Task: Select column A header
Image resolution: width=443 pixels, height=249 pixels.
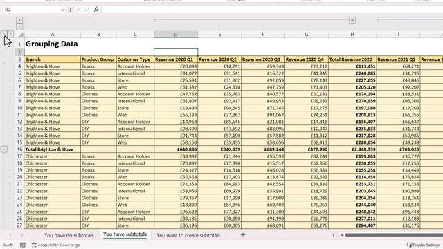Action: pyautogui.click(x=53, y=34)
